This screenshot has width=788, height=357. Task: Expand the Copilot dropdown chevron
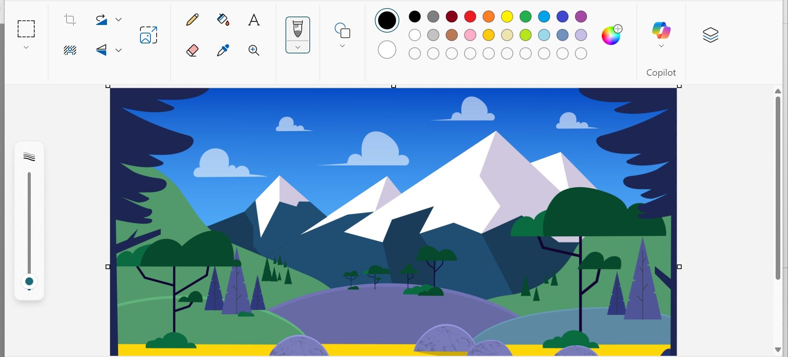point(661,46)
